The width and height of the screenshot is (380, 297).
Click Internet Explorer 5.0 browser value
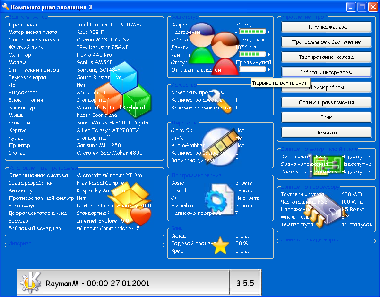click(103, 221)
